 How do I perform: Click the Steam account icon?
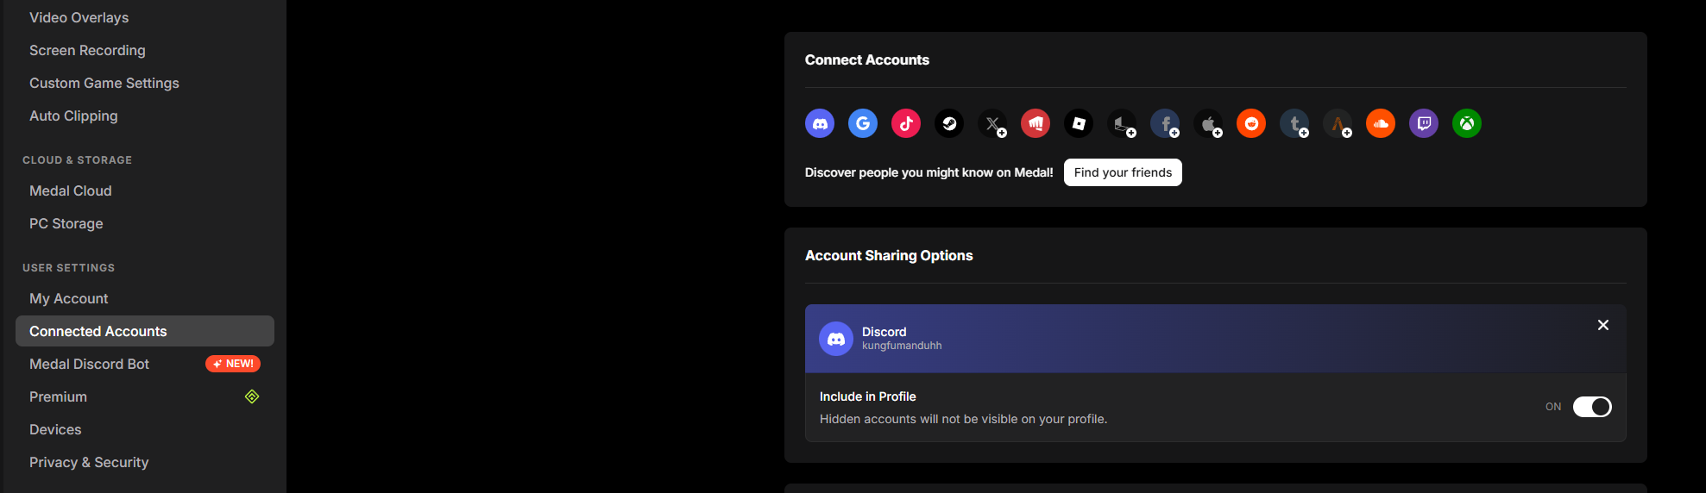click(949, 123)
